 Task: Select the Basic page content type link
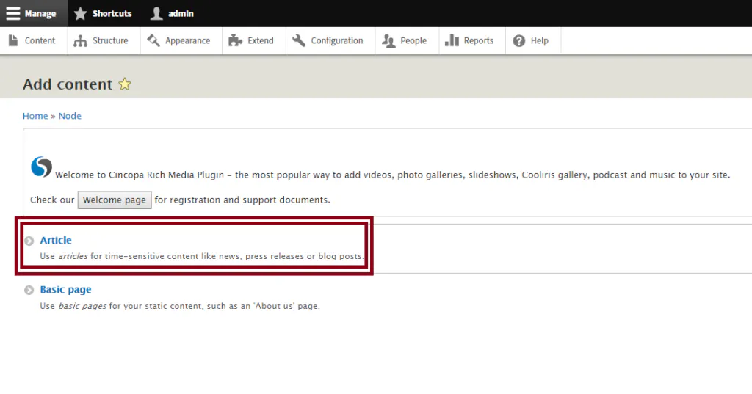[x=65, y=290]
